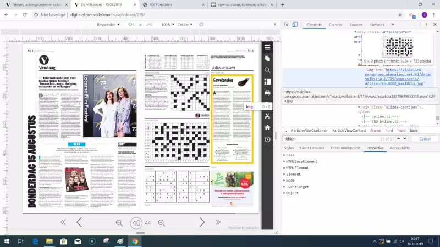440x247 pixels.
Task: Zoom in with the plus magnifier
Action: point(161,222)
